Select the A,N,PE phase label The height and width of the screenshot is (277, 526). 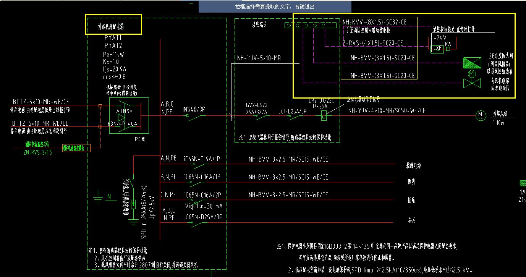point(168,157)
